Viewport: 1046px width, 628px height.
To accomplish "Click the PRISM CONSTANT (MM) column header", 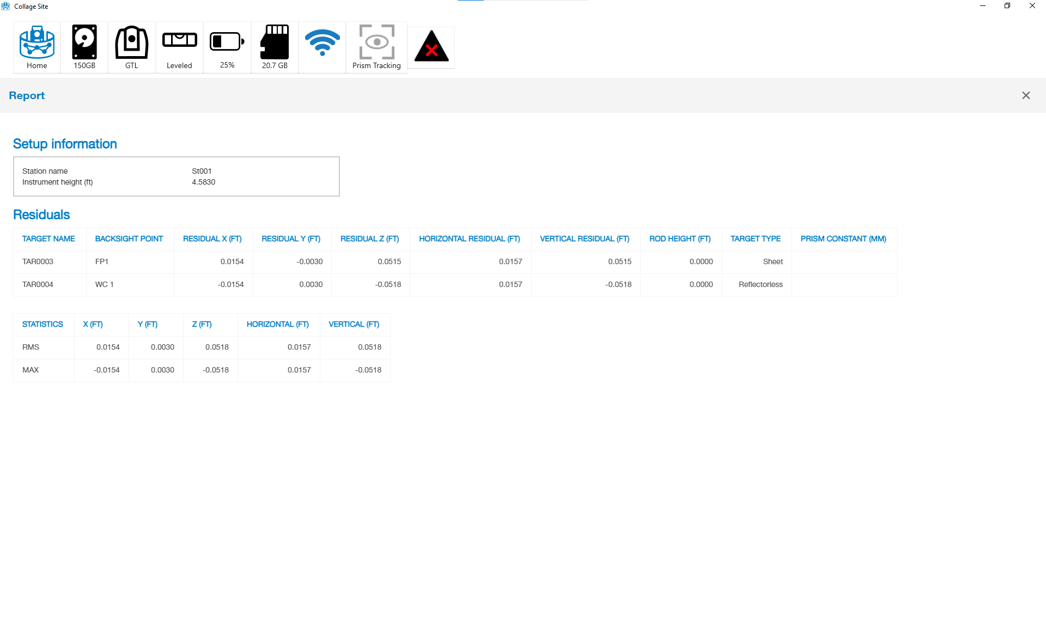I will 843,239.
